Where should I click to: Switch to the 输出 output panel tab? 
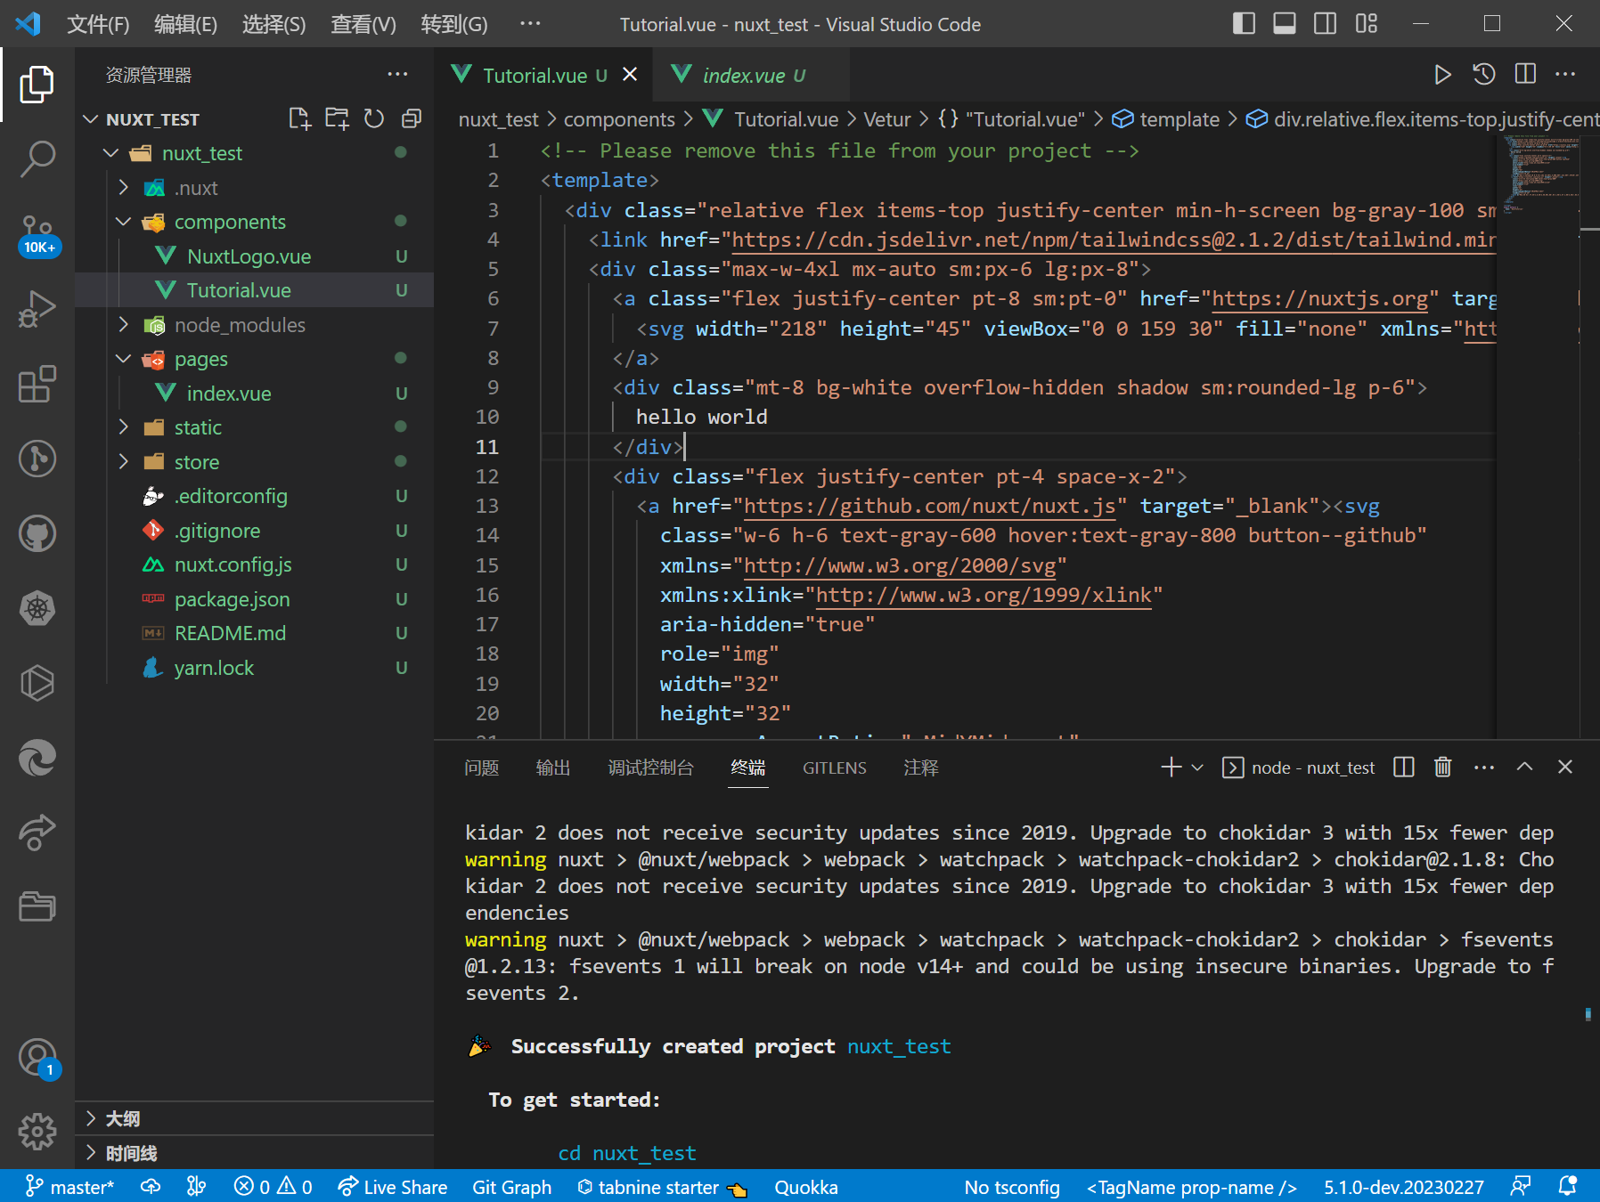(552, 767)
